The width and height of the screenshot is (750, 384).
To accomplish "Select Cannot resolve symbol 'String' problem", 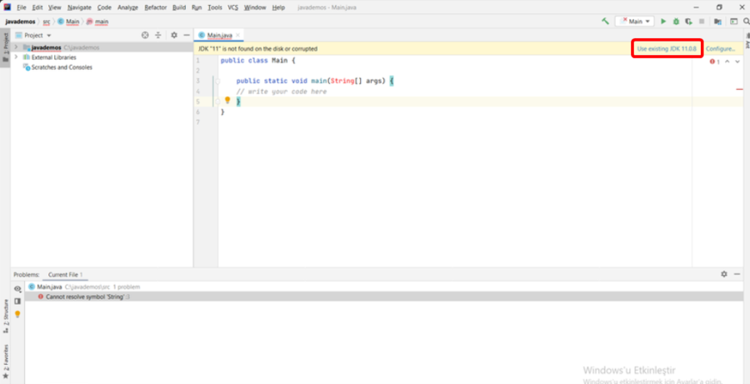I will (x=382, y=297).
